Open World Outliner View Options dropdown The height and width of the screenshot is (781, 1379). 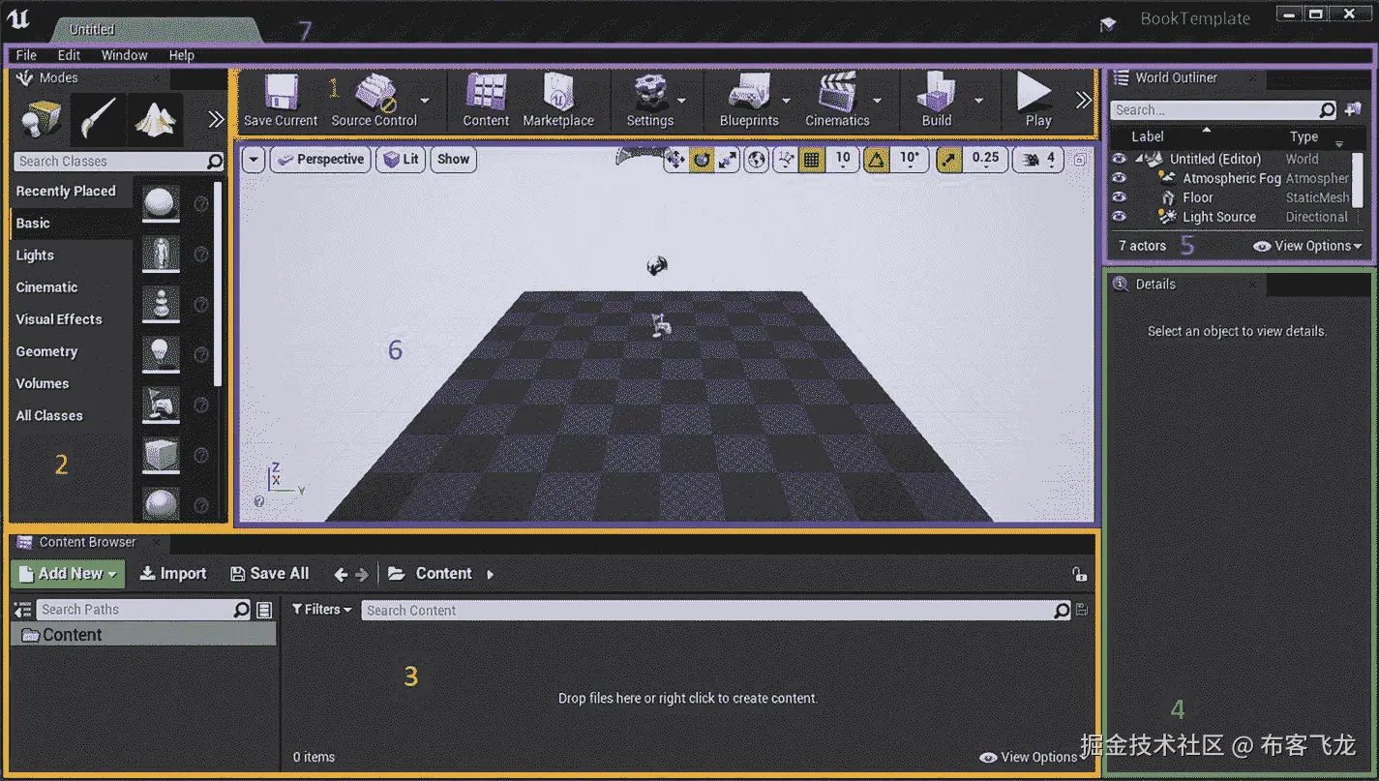[1307, 246]
